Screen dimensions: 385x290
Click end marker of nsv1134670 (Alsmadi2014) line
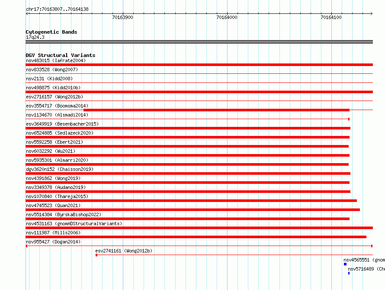point(349,119)
